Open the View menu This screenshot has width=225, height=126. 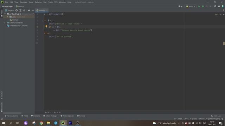[17, 2]
